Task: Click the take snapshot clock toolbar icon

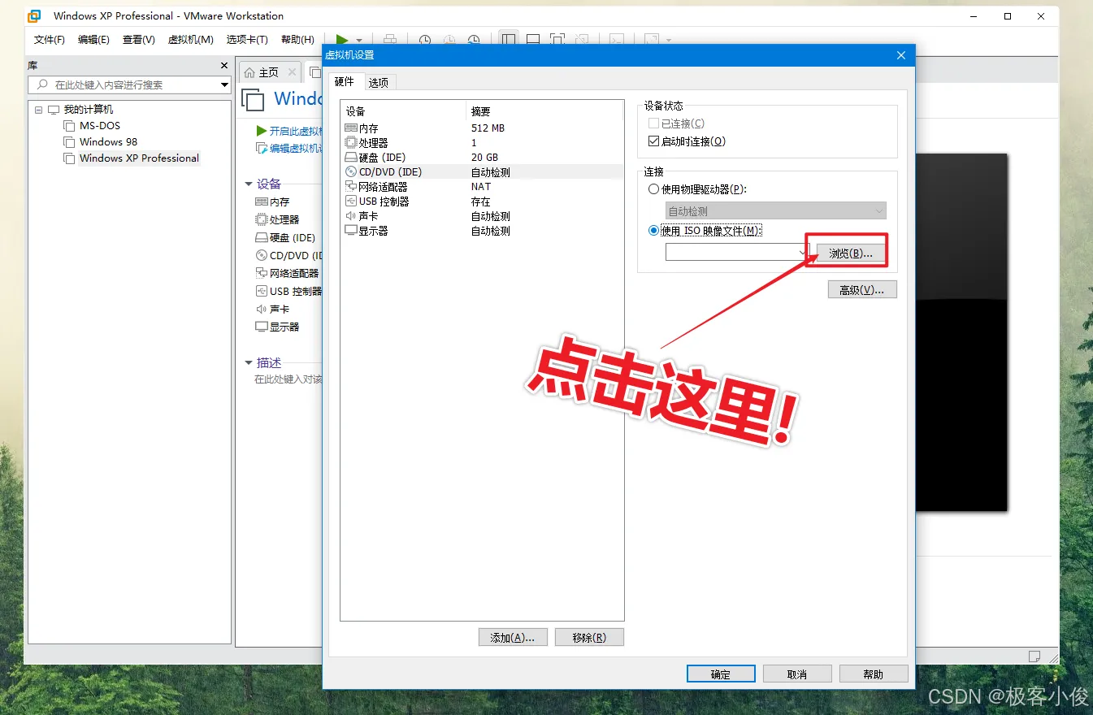Action: click(425, 39)
